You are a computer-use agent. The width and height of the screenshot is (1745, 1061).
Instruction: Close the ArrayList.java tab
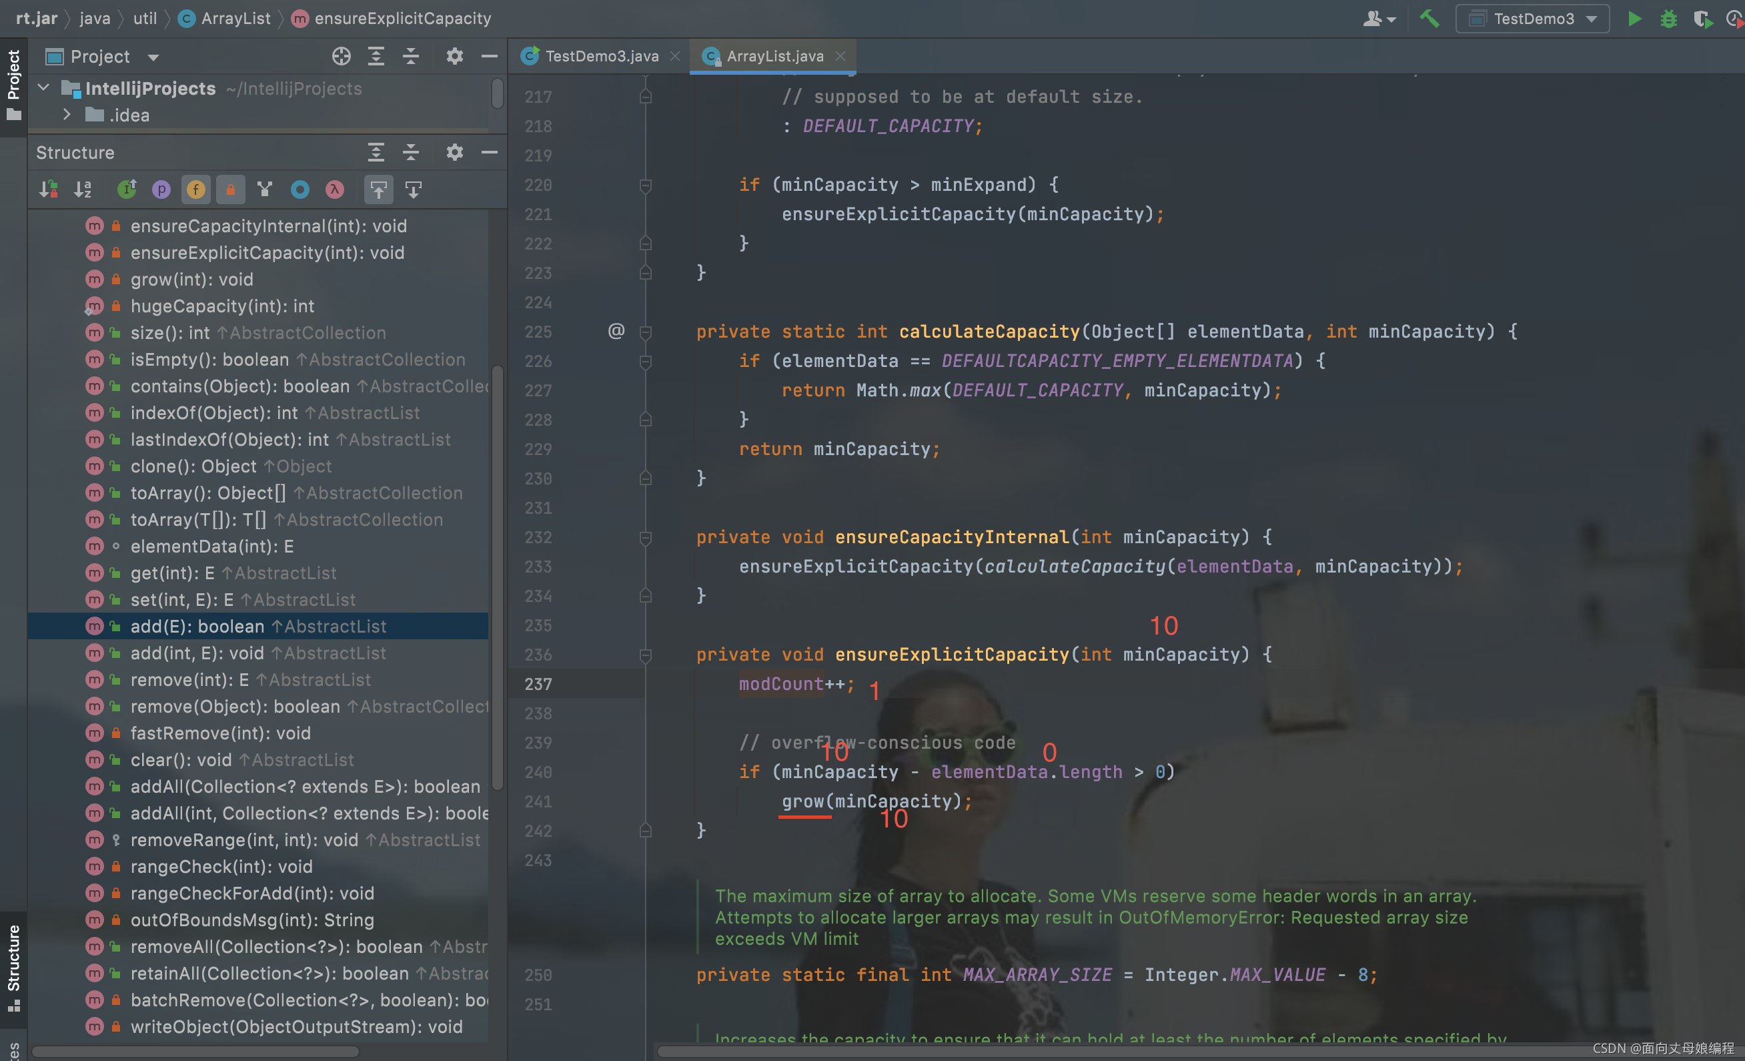coord(840,56)
